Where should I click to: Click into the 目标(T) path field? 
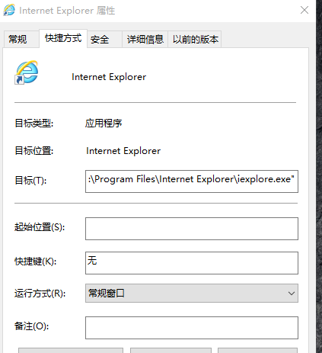click(x=192, y=181)
